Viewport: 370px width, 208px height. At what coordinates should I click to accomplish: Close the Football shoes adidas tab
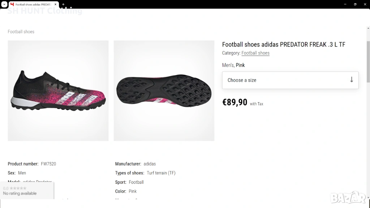pos(56,4)
